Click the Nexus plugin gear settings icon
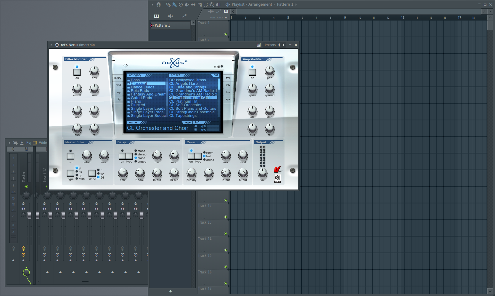The image size is (495, 296). click(57, 45)
